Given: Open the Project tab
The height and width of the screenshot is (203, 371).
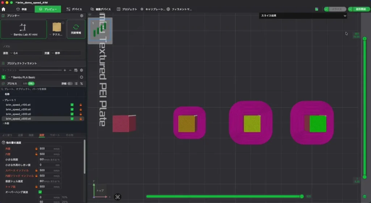Looking at the screenshot, I should (127, 9).
